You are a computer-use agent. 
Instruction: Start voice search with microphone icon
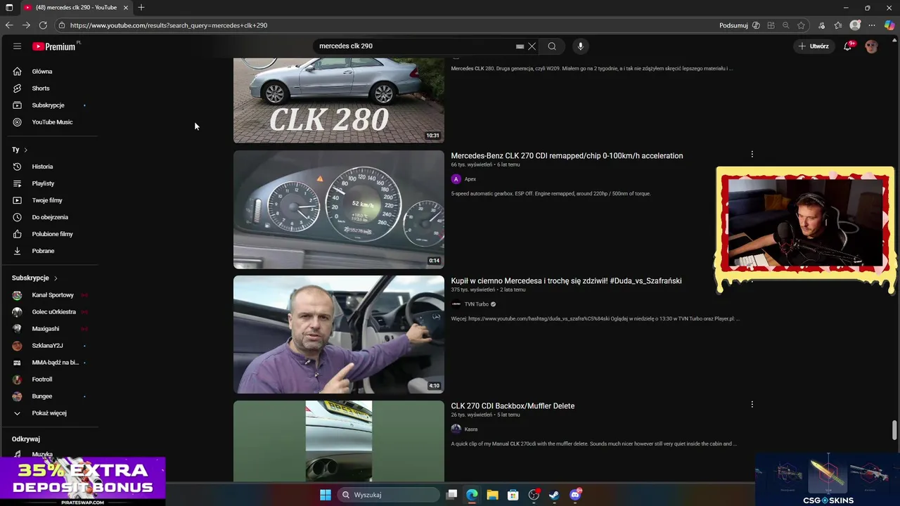click(580, 46)
